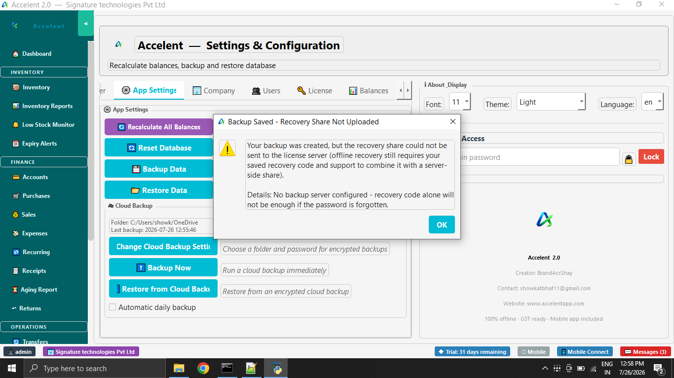Collapse the sidebar with arrow toggle
Viewport: 674px width, 378px height.
tap(85, 24)
